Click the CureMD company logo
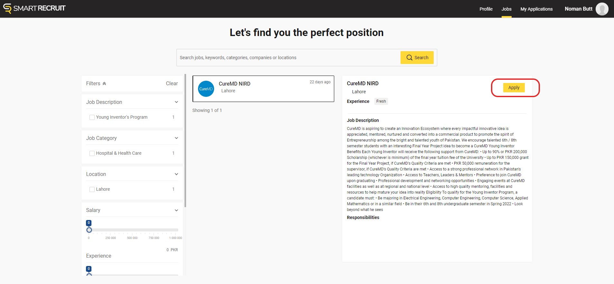 coord(206,89)
